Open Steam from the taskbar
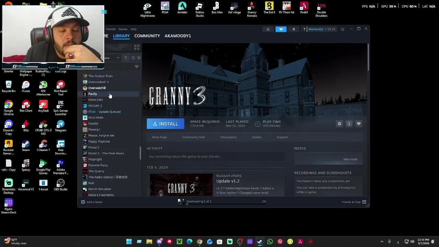The image size is (439, 247). pos(260,242)
